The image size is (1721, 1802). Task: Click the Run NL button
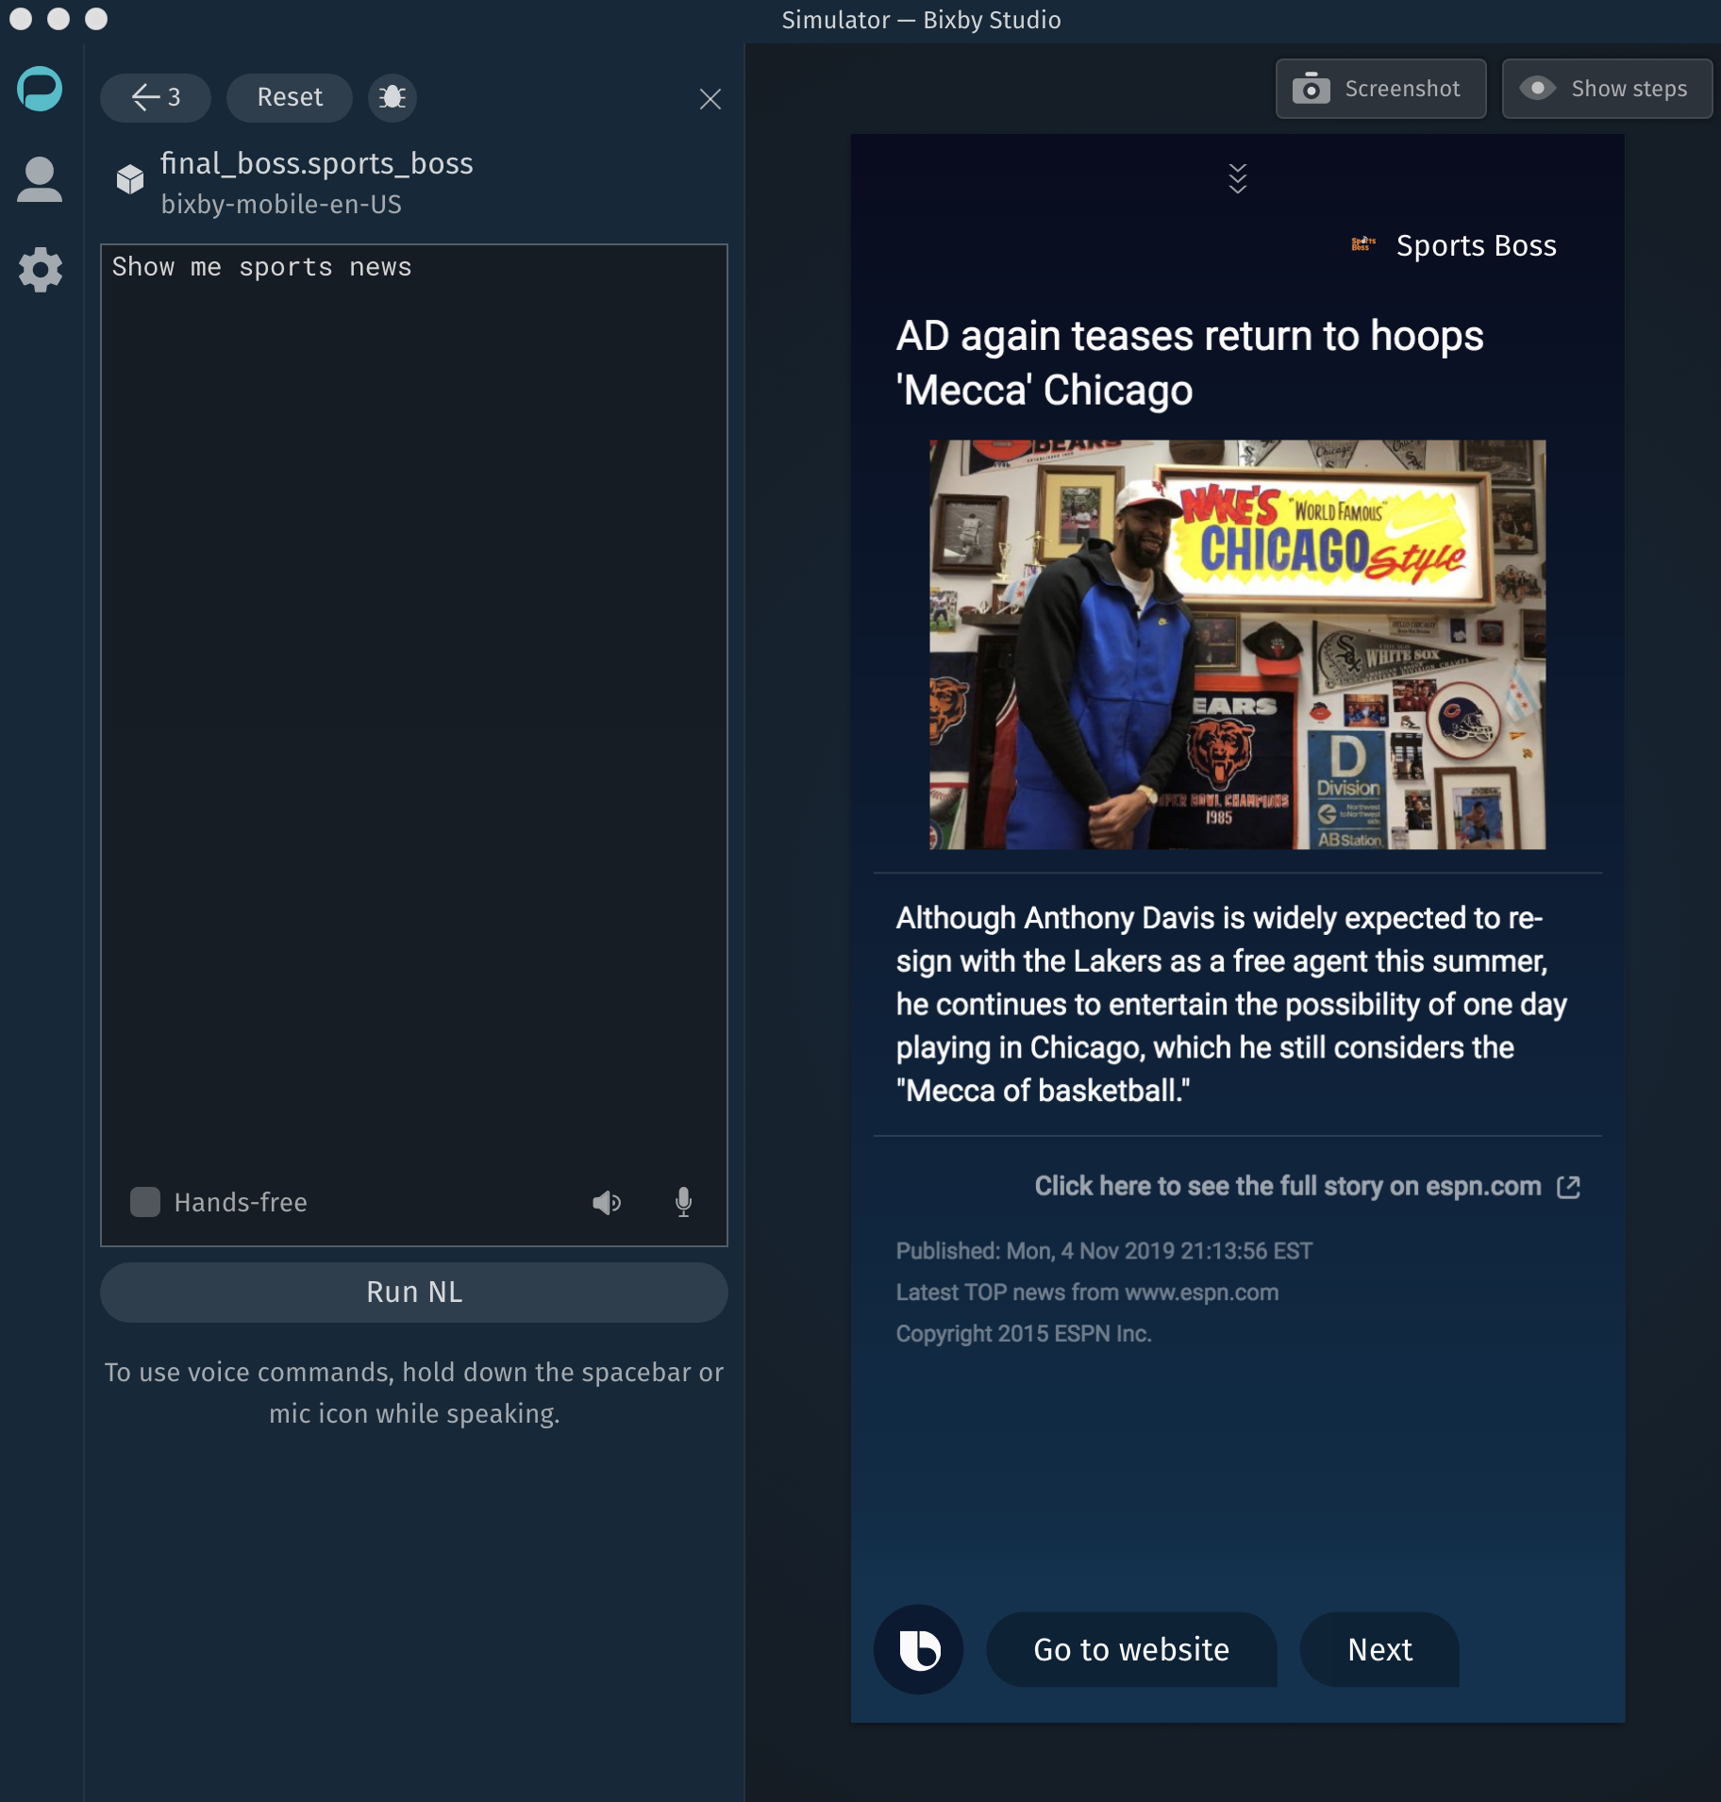click(414, 1292)
